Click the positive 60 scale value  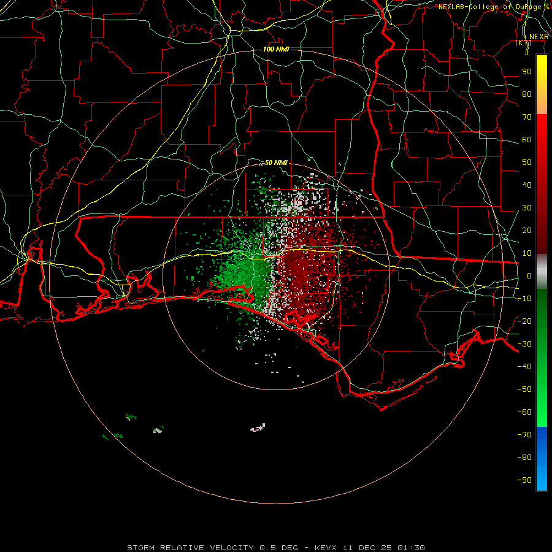[x=527, y=140]
